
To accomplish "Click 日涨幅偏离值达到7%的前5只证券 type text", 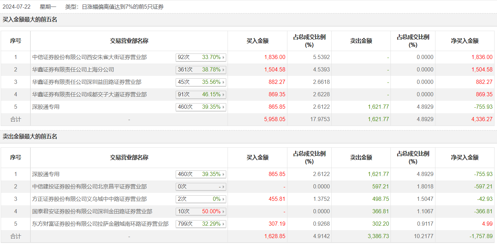I will pos(123,7).
